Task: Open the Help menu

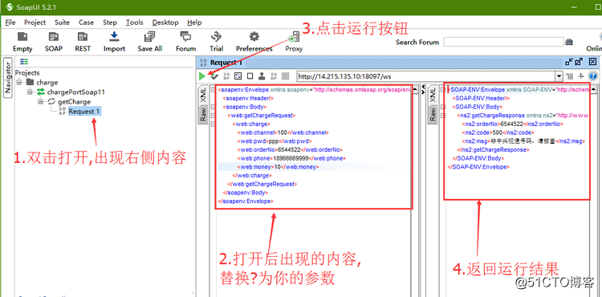Action: coord(194,22)
